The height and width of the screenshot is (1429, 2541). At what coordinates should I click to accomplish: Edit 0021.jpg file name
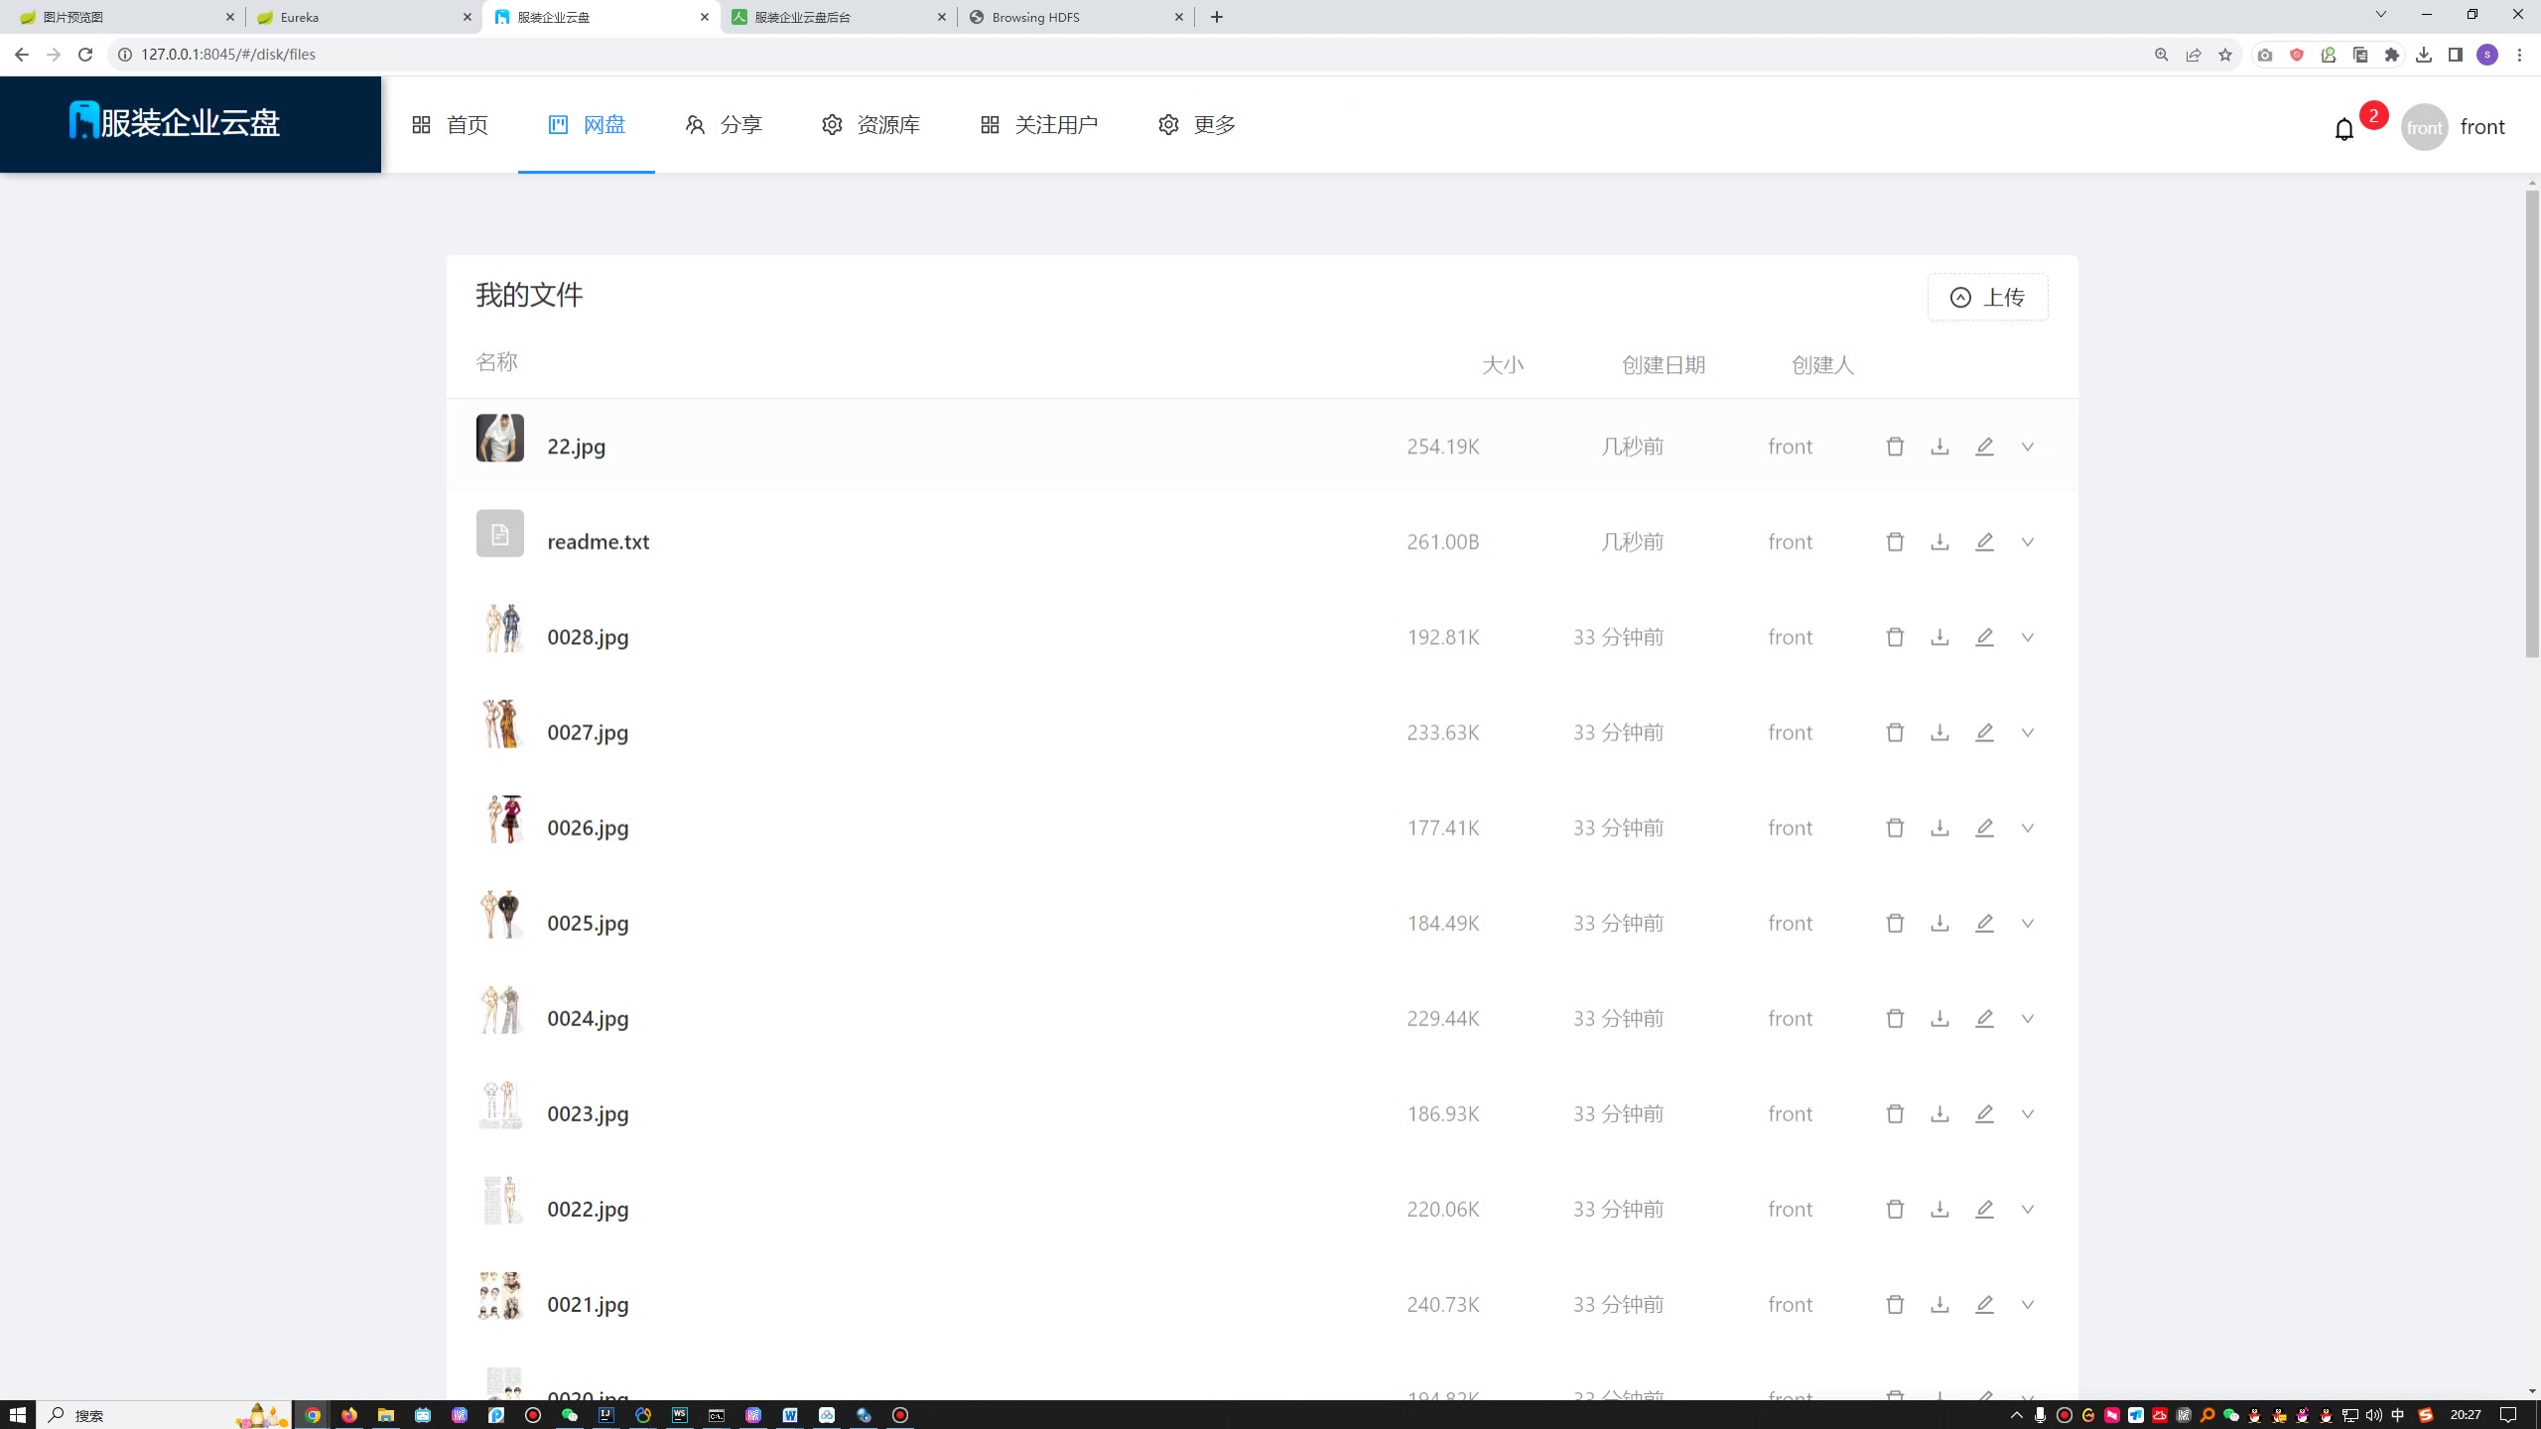tap(1984, 1304)
